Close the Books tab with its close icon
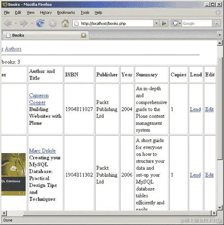This screenshot has height=225, width=224. [x=83, y=35]
